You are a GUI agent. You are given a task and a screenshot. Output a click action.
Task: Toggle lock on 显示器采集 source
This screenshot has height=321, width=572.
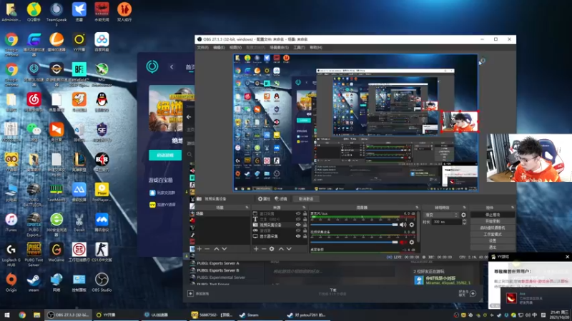305,236
